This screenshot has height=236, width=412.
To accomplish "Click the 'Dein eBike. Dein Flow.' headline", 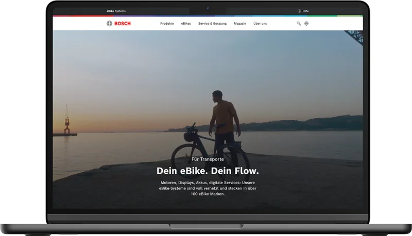I will click(x=208, y=171).
